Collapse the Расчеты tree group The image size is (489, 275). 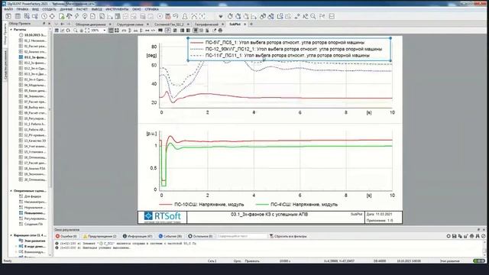coord(11,29)
